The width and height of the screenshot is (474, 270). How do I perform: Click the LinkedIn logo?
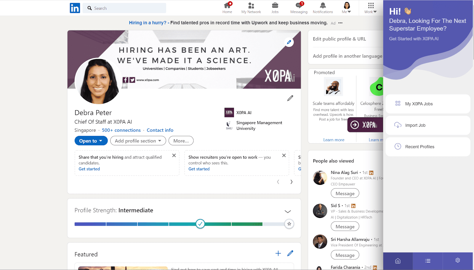coord(75,8)
